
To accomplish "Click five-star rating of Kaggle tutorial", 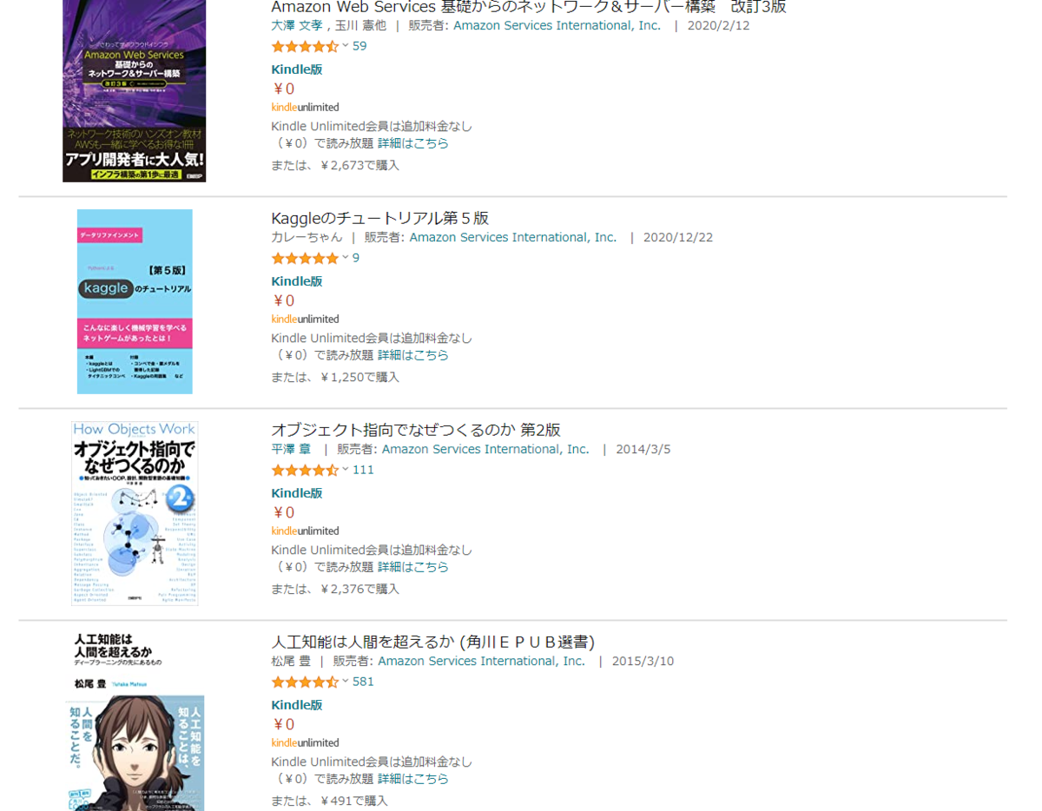I will tap(305, 258).
